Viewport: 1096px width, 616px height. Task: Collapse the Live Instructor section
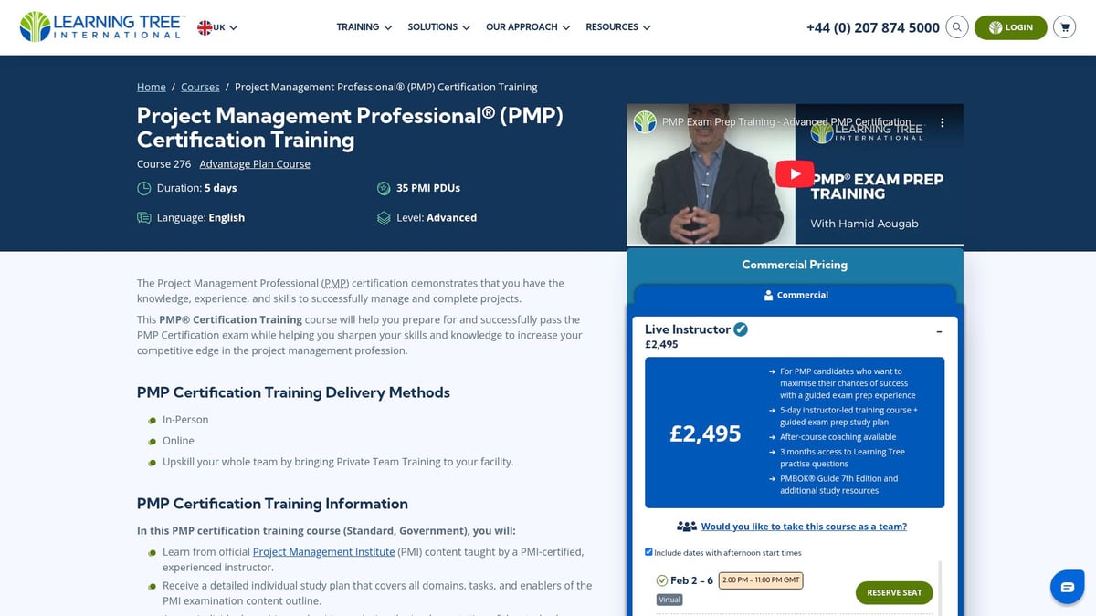click(x=939, y=331)
